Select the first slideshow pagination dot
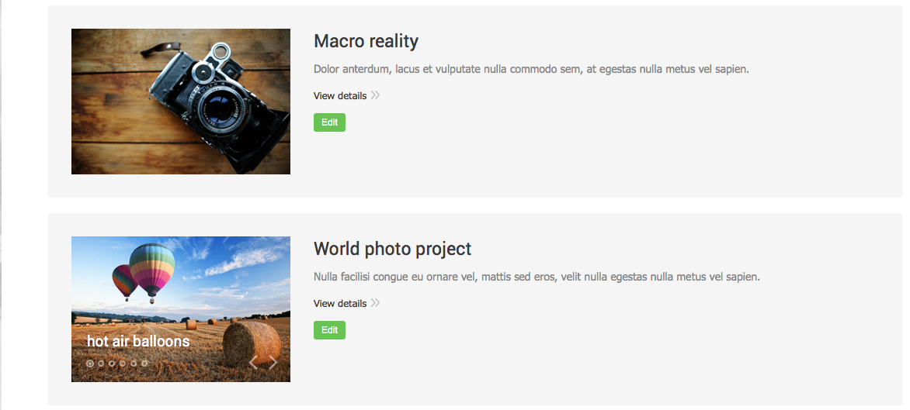Image resolution: width=910 pixels, height=410 pixels. (90, 363)
